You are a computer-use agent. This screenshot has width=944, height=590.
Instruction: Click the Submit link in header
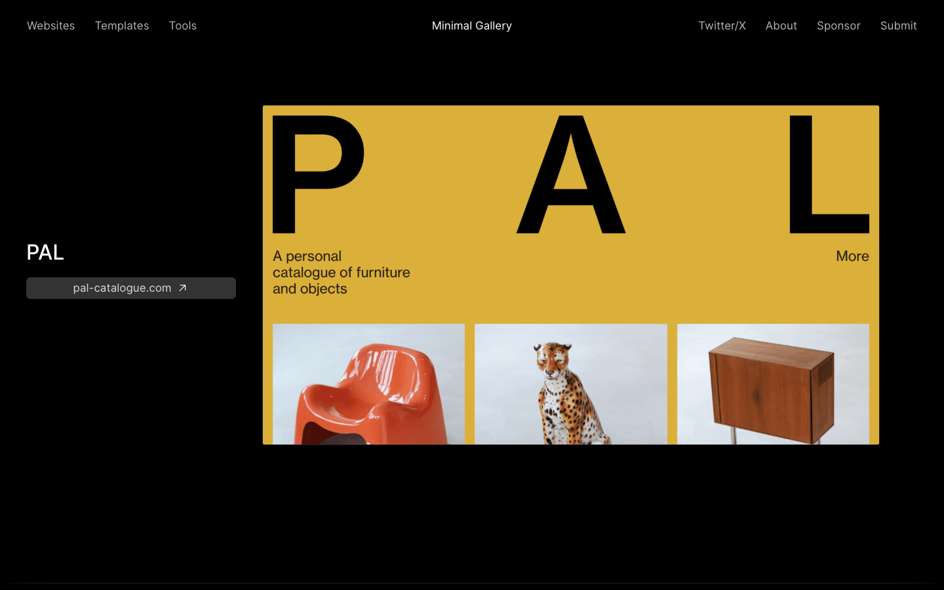[898, 26]
